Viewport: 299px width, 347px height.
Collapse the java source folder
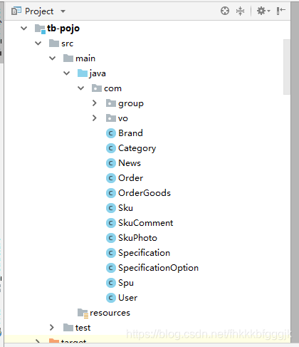pos(67,73)
